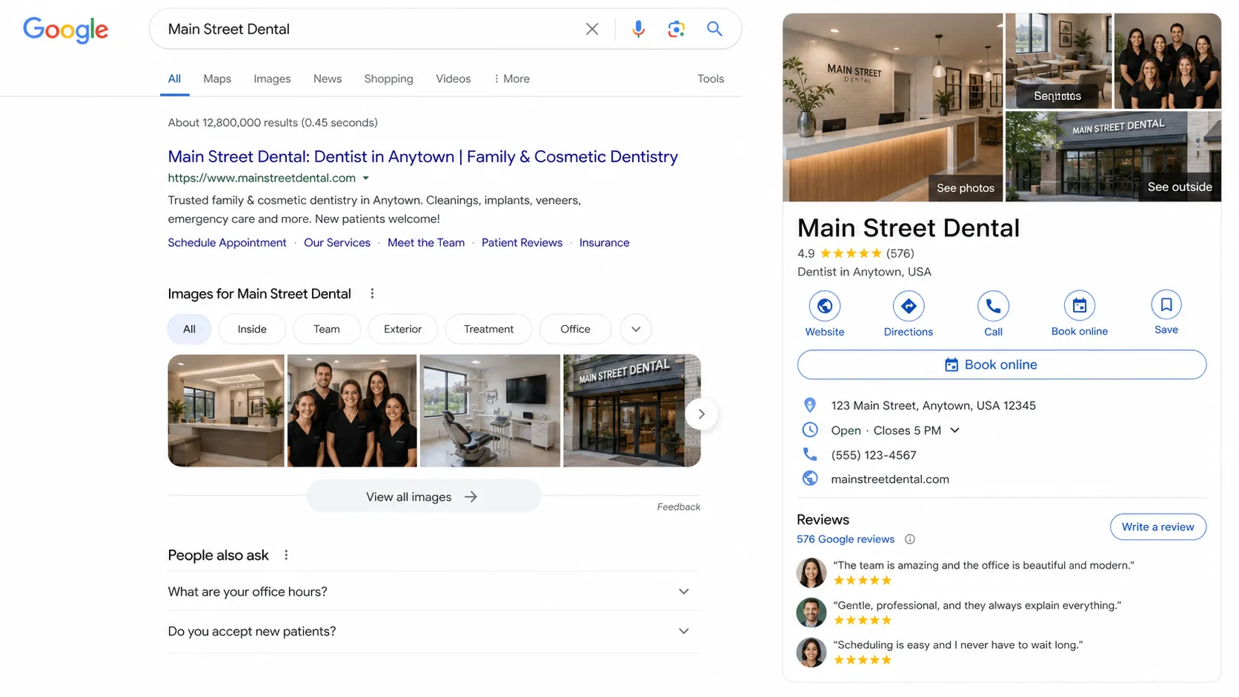
Task: Click Write a review button
Action: point(1157,527)
